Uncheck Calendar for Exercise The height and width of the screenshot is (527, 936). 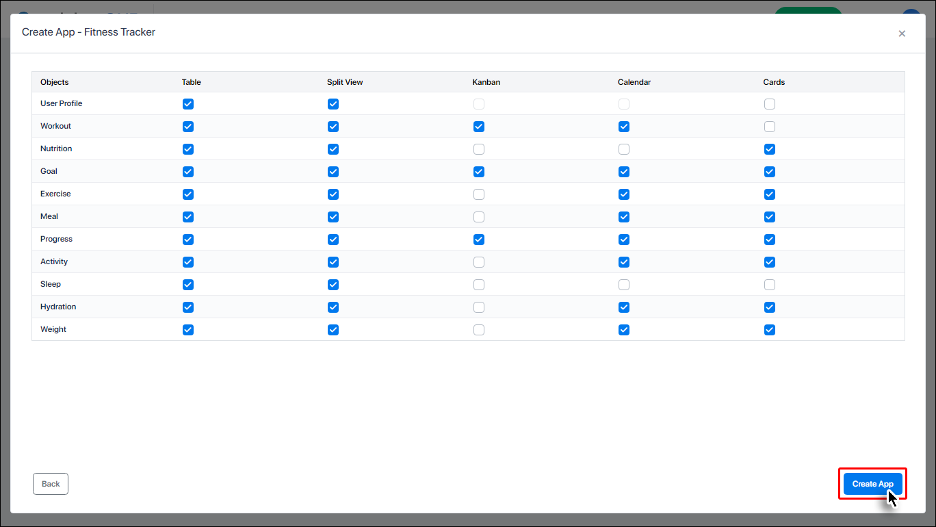[x=624, y=194]
